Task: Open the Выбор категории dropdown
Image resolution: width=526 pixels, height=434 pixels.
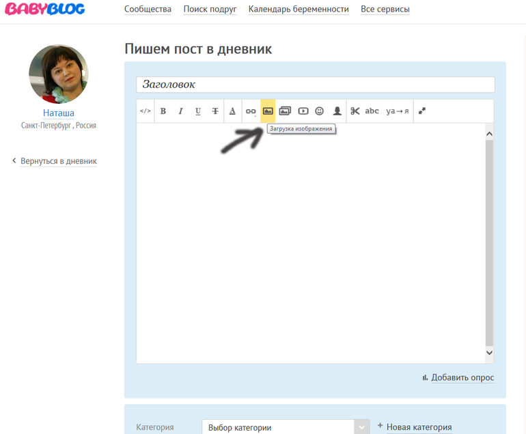Action: tap(286, 427)
